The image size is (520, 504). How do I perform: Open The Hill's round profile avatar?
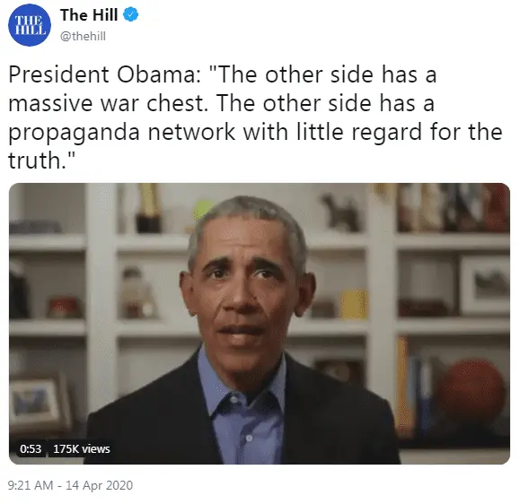tap(30, 25)
